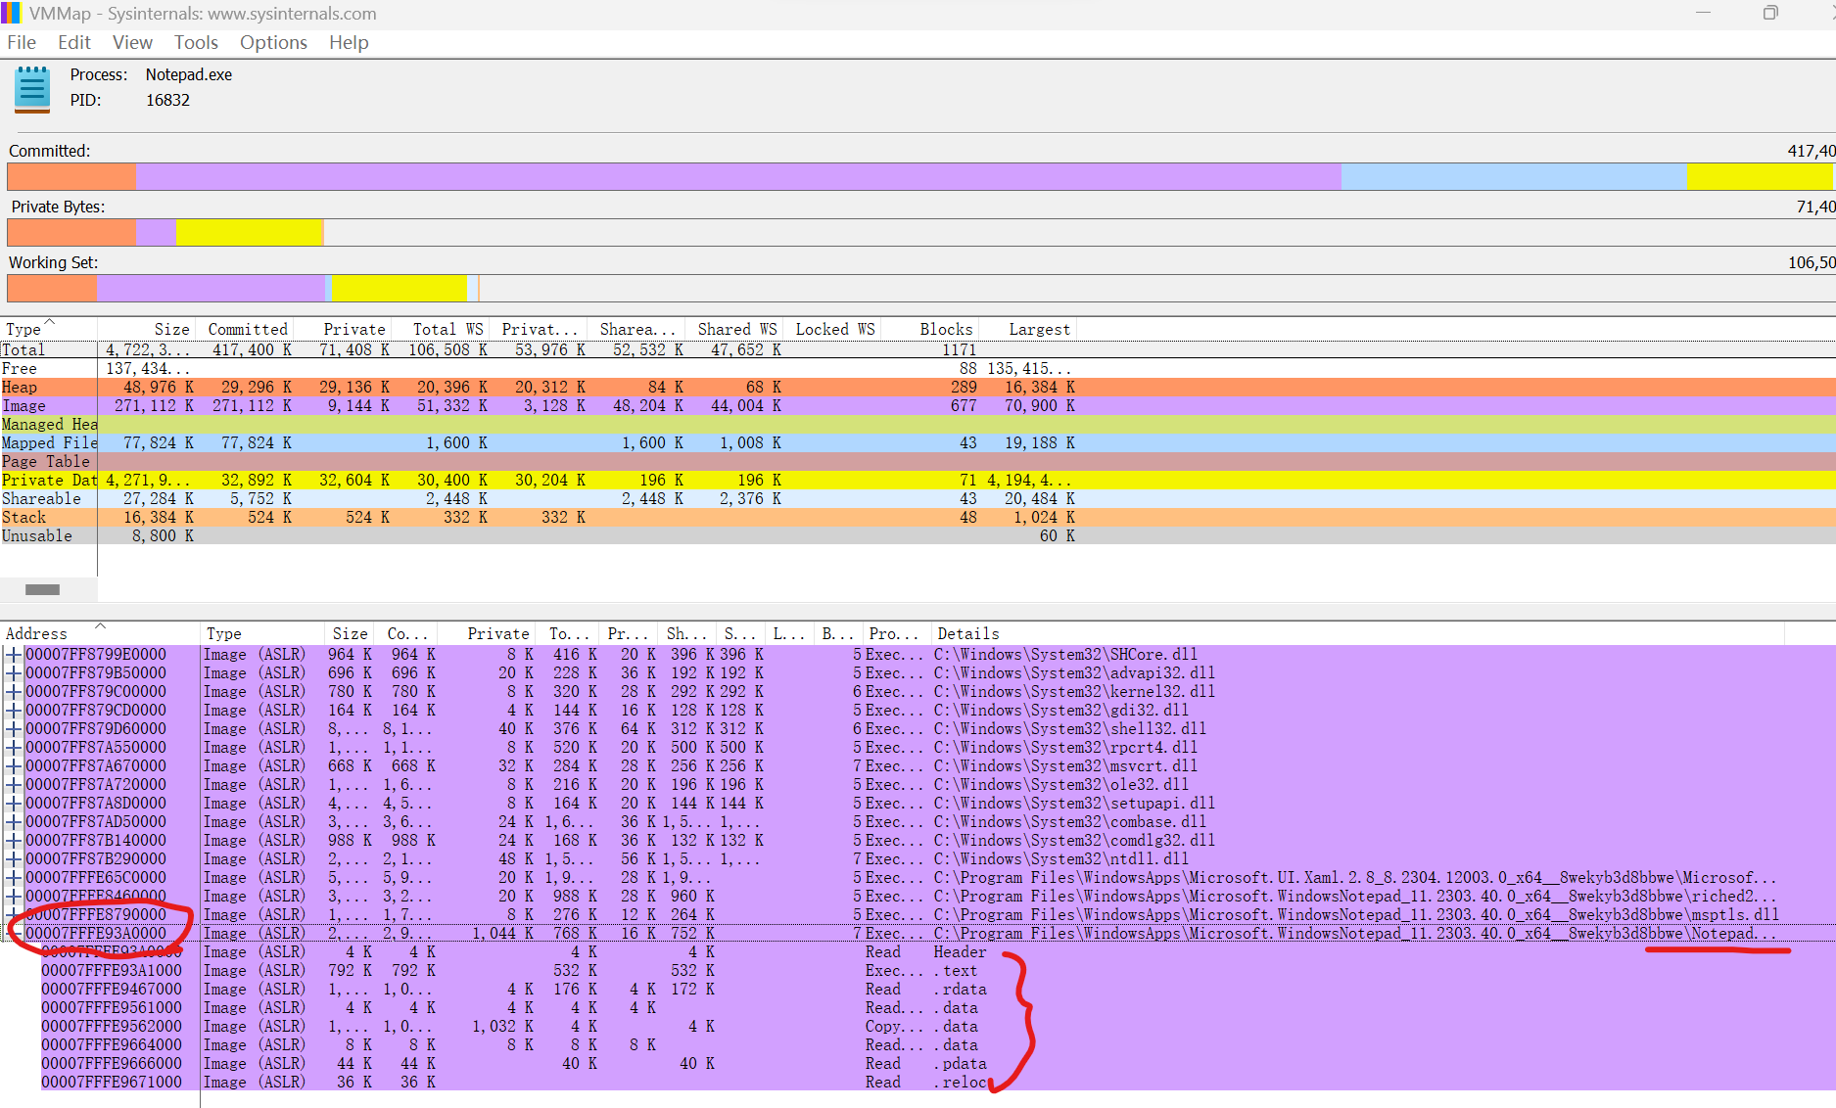Click the Notepad process icon

point(32,89)
